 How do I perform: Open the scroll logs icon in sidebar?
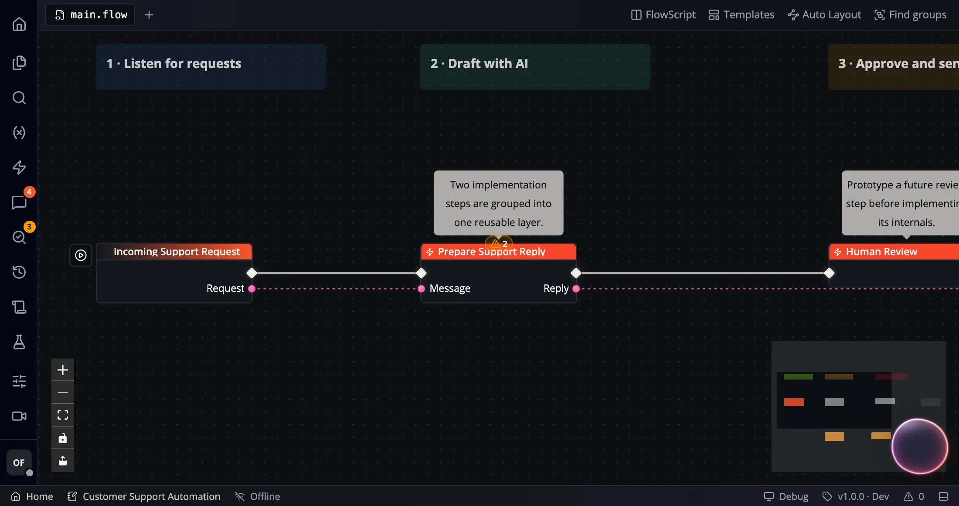tap(19, 307)
